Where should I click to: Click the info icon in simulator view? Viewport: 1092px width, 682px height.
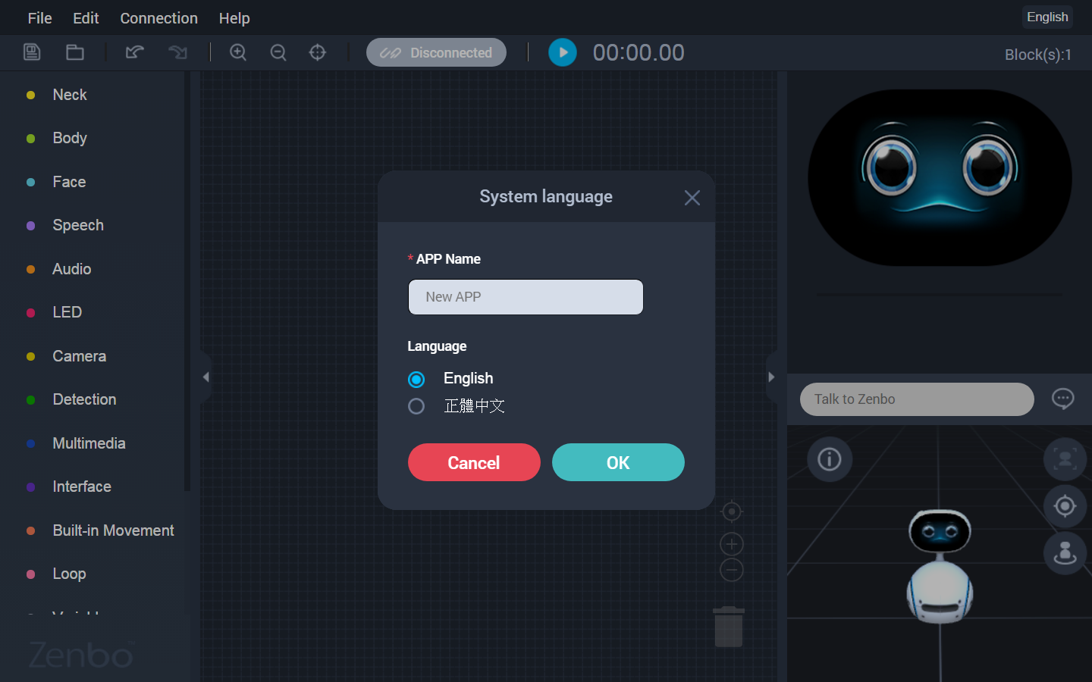(x=830, y=459)
